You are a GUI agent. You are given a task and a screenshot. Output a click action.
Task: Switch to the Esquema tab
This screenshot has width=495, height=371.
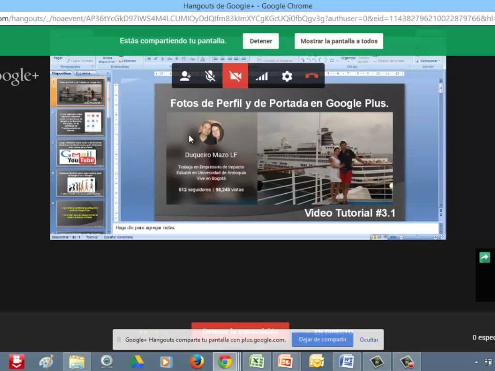tap(83, 73)
